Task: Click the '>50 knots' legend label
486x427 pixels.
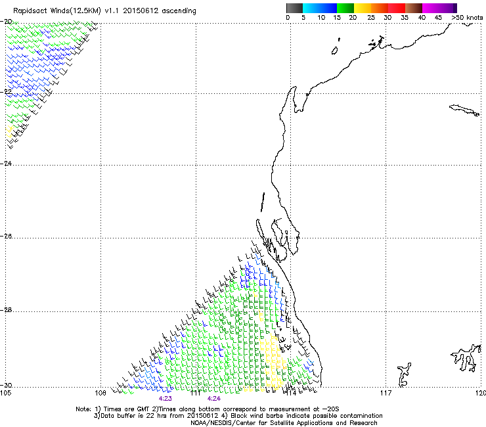Action: [467, 18]
